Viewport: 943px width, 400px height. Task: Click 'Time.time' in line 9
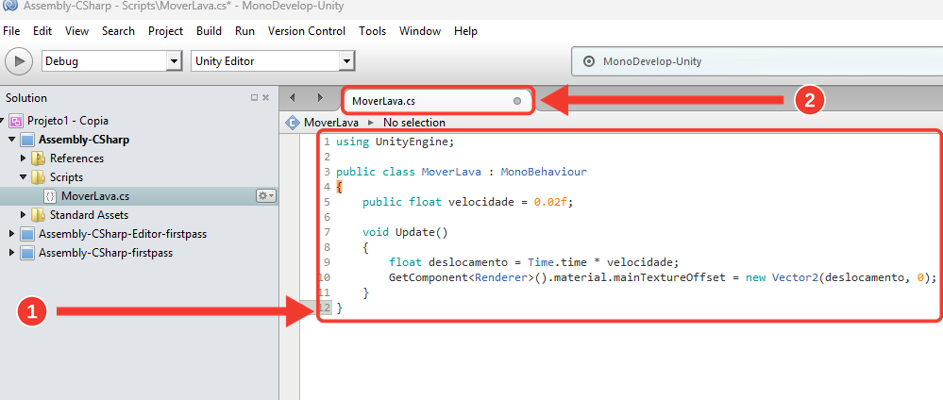558,263
